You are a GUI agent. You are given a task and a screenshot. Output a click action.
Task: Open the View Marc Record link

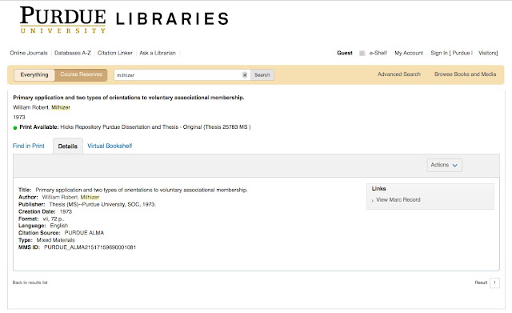pos(398,199)
